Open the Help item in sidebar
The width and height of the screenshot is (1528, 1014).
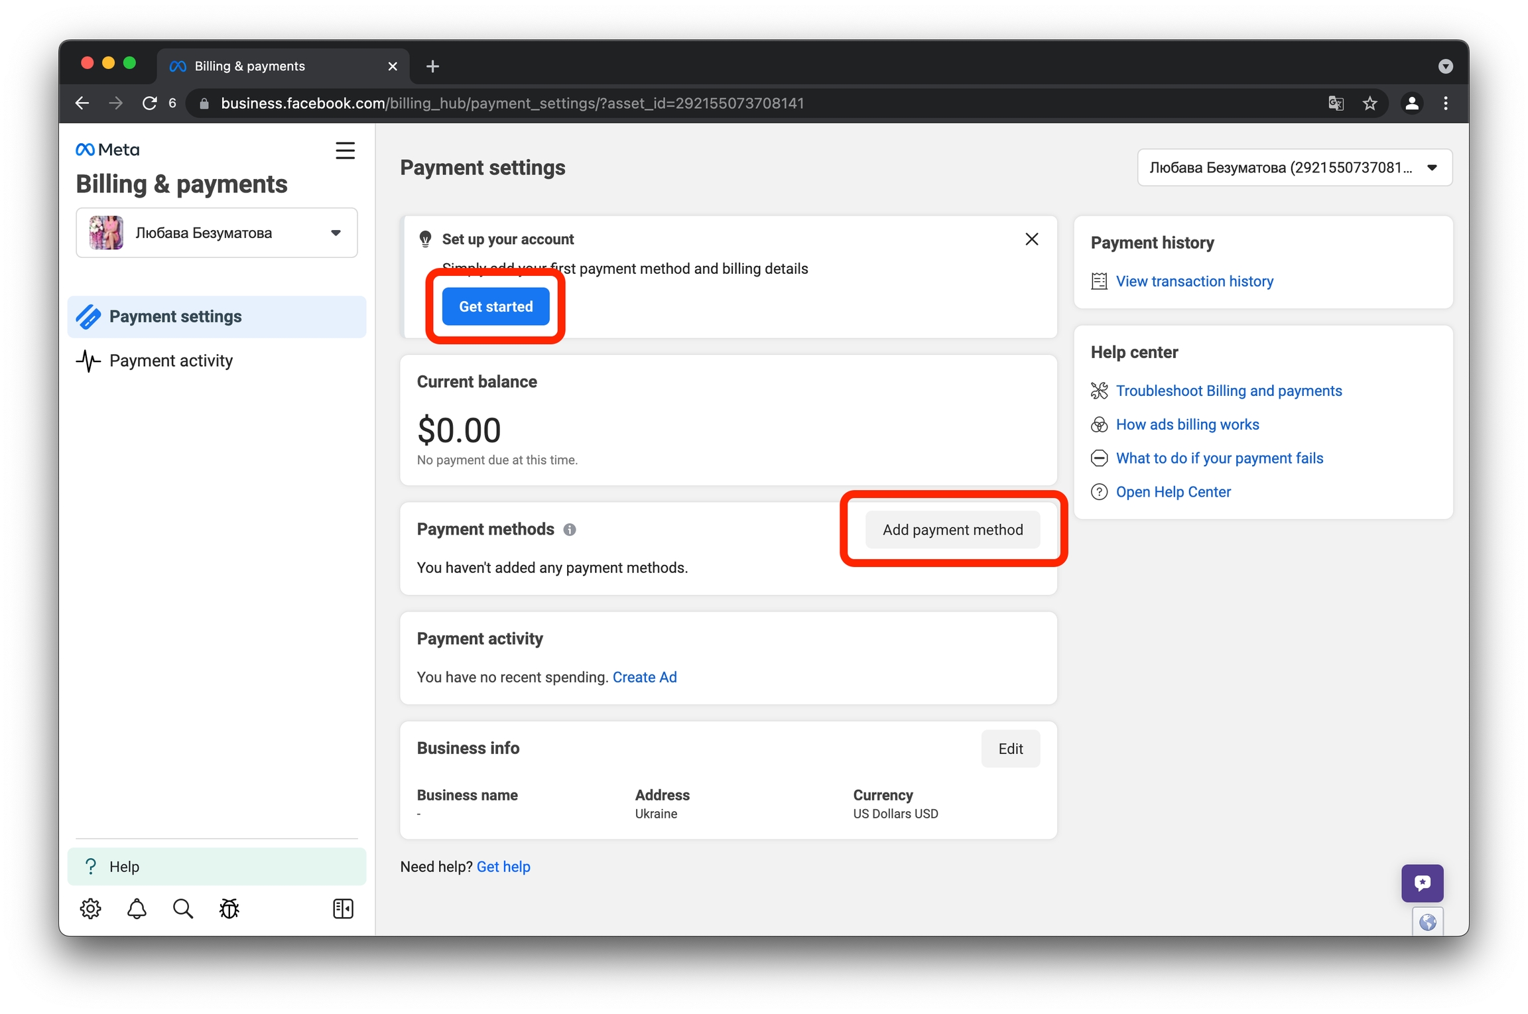click(217, 867)
